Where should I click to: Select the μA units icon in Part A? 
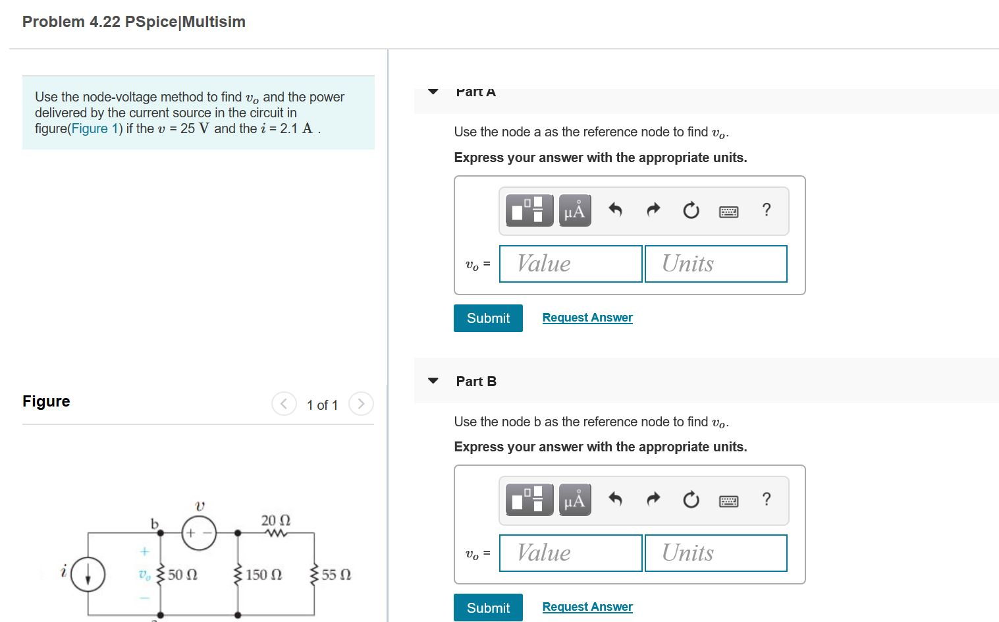point(574,210)
